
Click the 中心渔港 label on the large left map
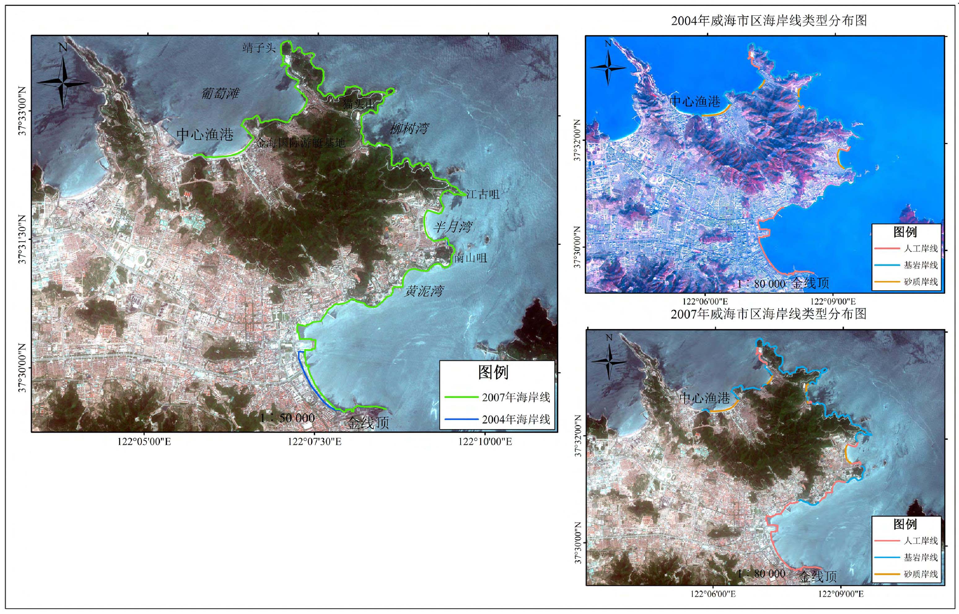click(204, 134)
